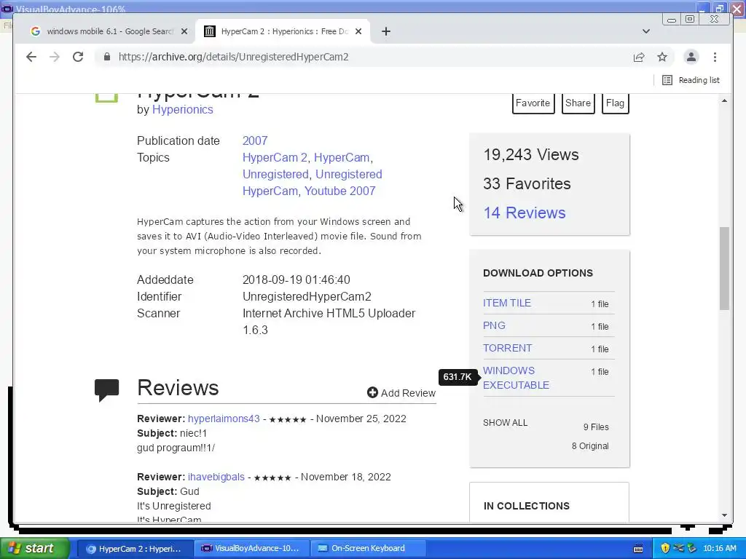Screen dimensions: 746x559
Task: Open the 14 Reviews link
Action: click(525, 213)
